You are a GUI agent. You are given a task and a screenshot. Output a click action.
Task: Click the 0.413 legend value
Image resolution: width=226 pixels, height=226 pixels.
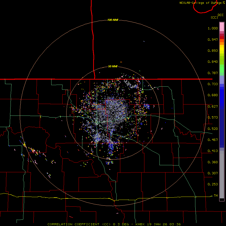click(213, 151)
